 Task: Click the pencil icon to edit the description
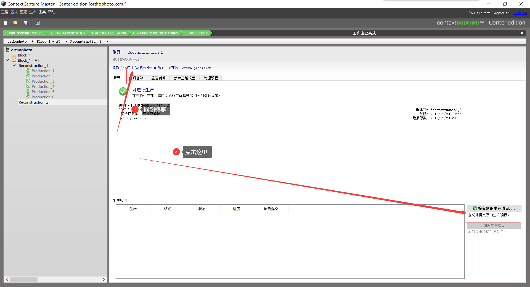(x=149, y=60)
